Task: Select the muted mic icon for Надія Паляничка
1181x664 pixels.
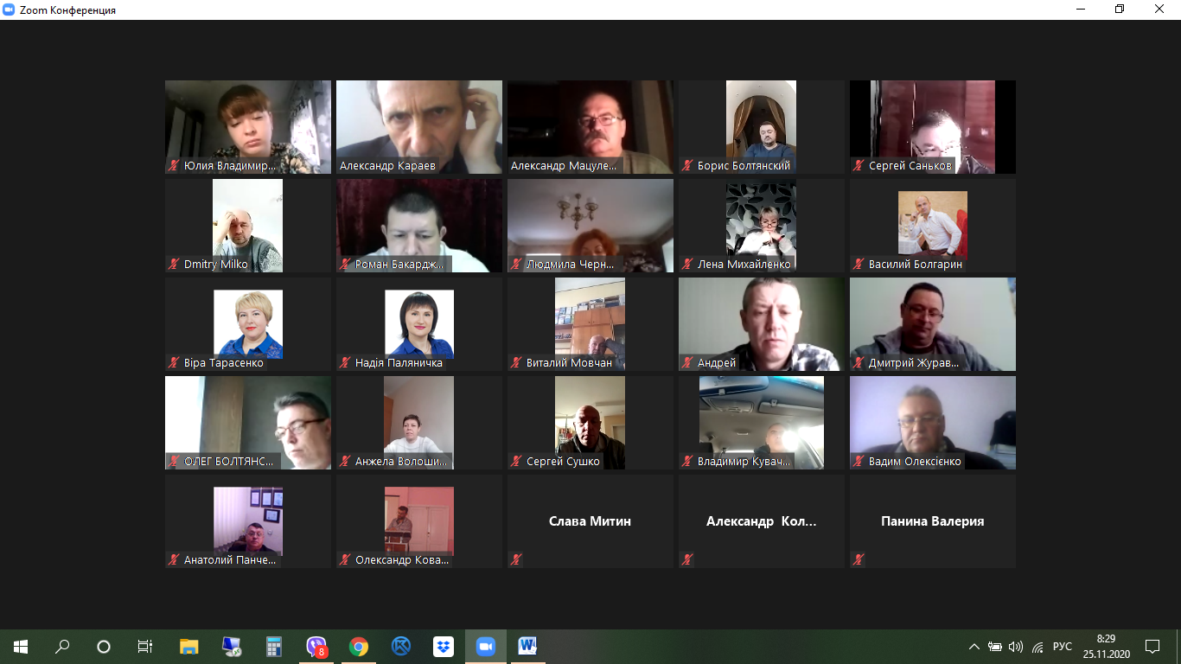Action: tap(345, 363)
